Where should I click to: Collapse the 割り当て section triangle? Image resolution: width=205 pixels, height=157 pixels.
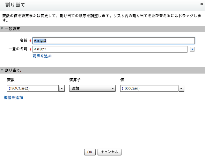coord(2,70)
